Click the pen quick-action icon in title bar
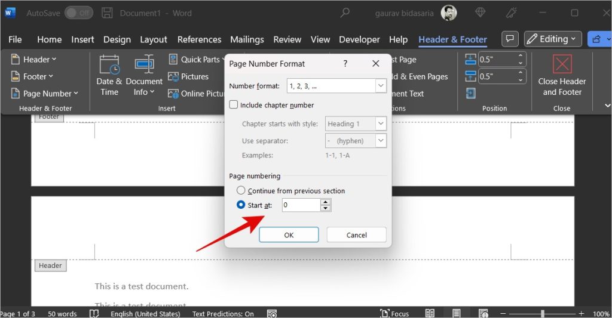This screenshot has width=612, height=318. (x=511, y=13)
